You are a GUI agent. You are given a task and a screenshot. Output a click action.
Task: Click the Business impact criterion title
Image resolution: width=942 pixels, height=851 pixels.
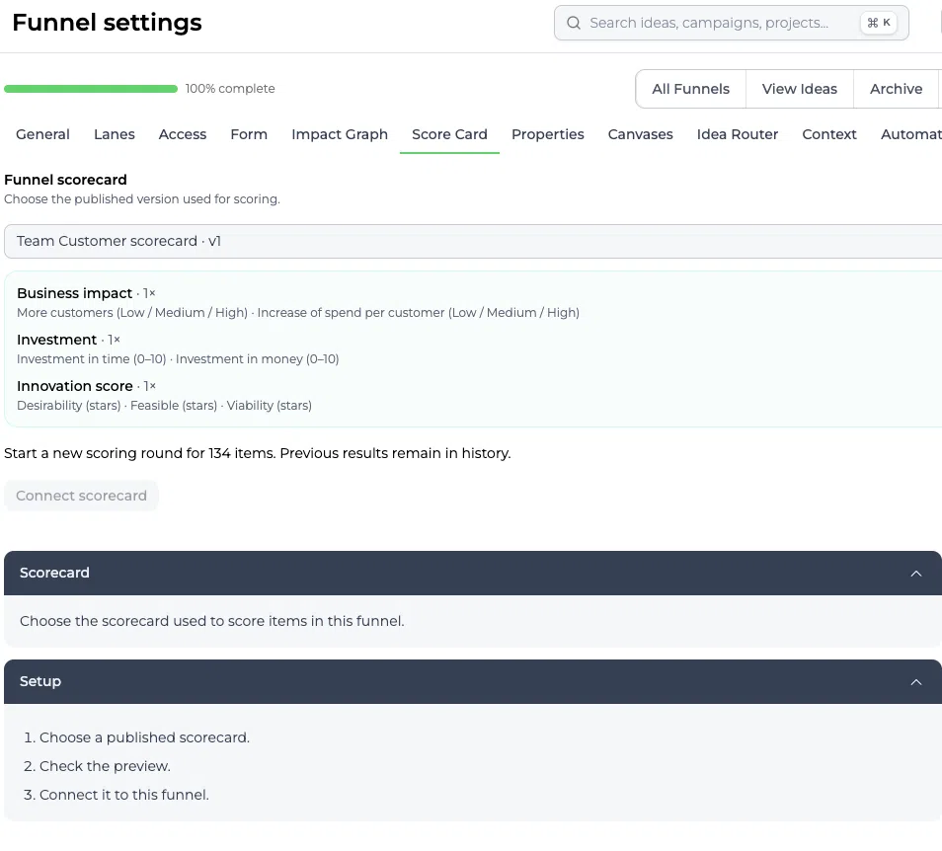(74, 293)
